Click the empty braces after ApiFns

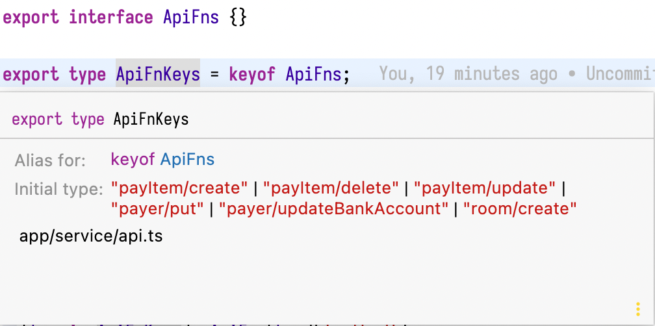[x=238, y=17]
